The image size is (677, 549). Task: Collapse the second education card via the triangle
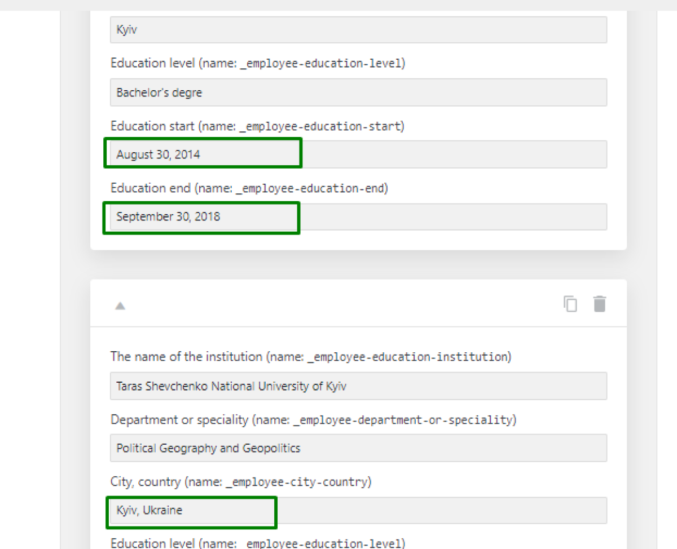click(x=120, y=306)
